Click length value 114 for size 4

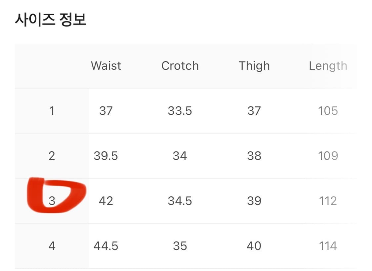click(x=328, y=246)
